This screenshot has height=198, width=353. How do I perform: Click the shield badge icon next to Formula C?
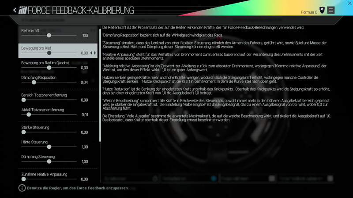pos(322,10)
